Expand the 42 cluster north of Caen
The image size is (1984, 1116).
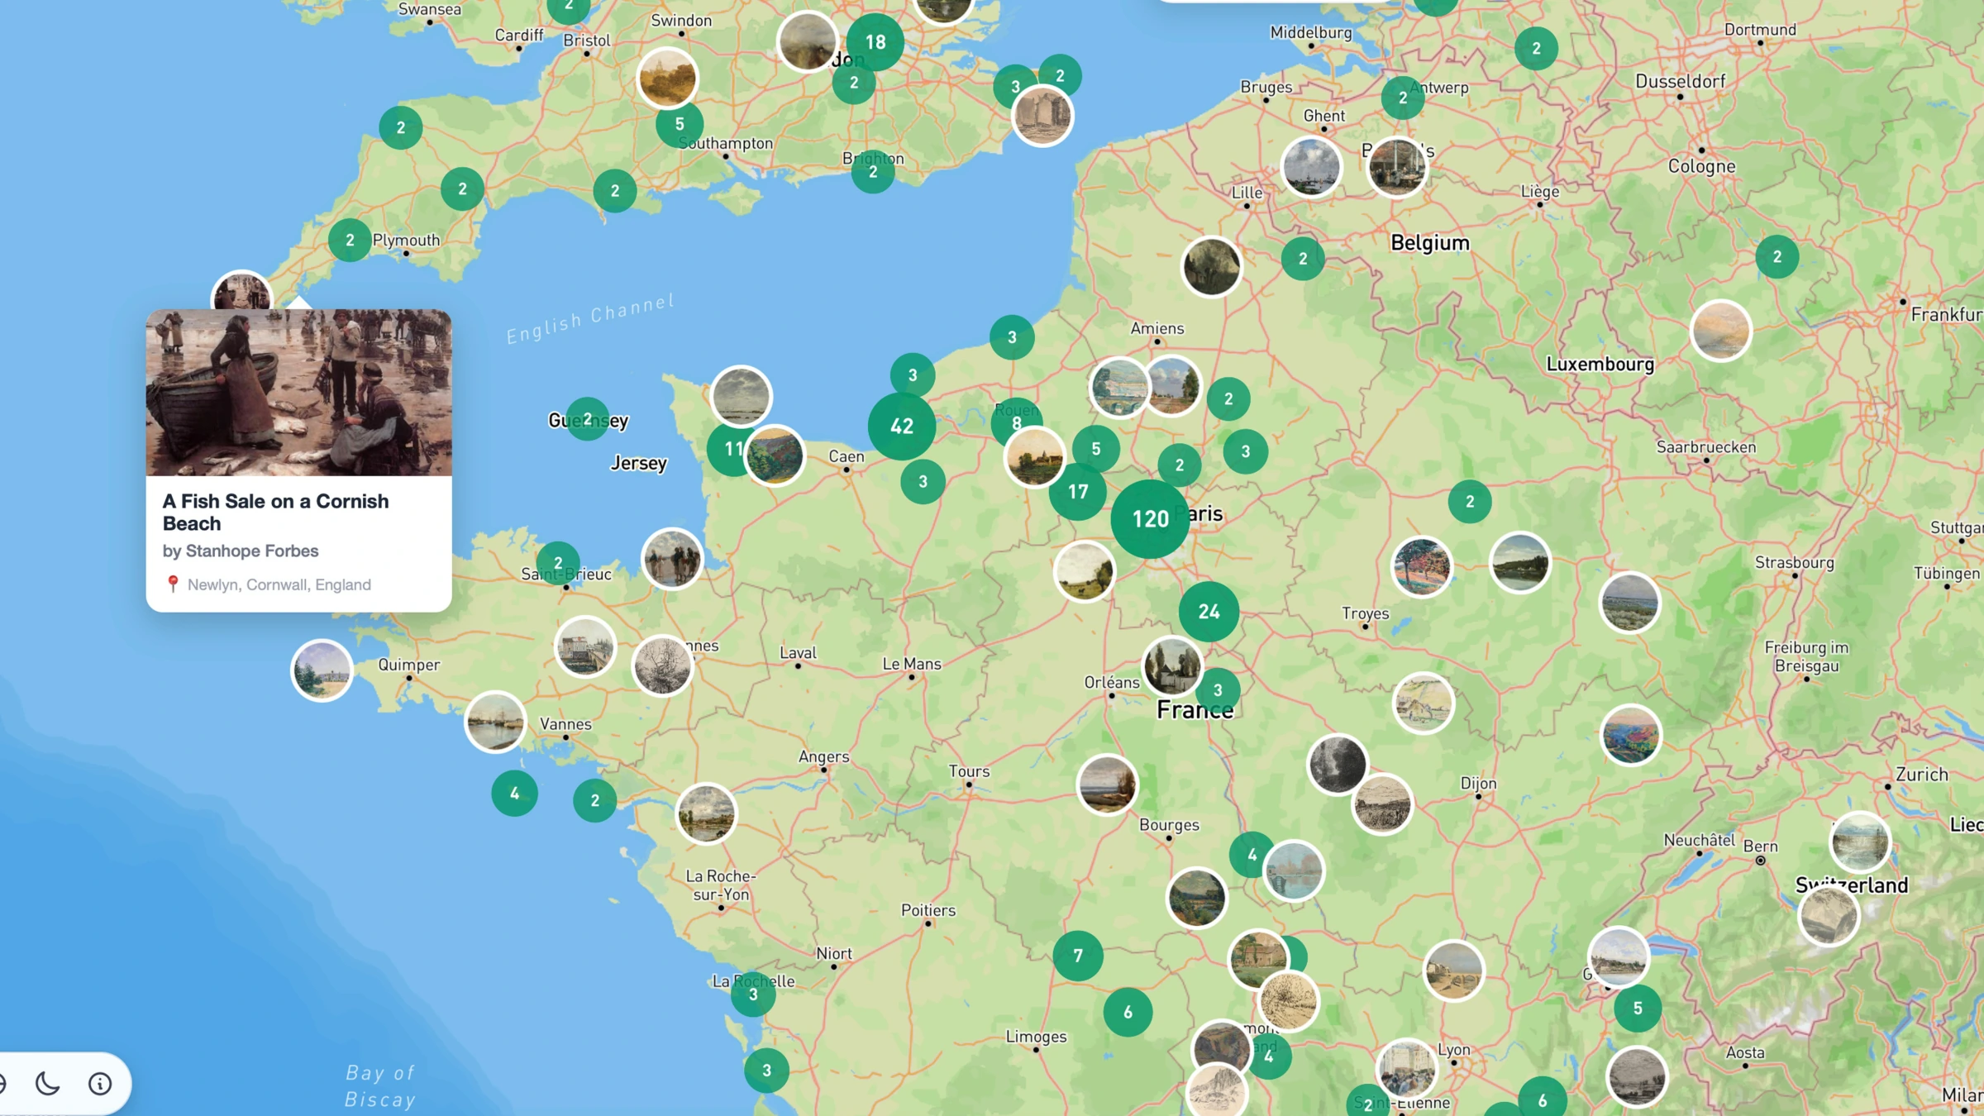tap(902, 427)
